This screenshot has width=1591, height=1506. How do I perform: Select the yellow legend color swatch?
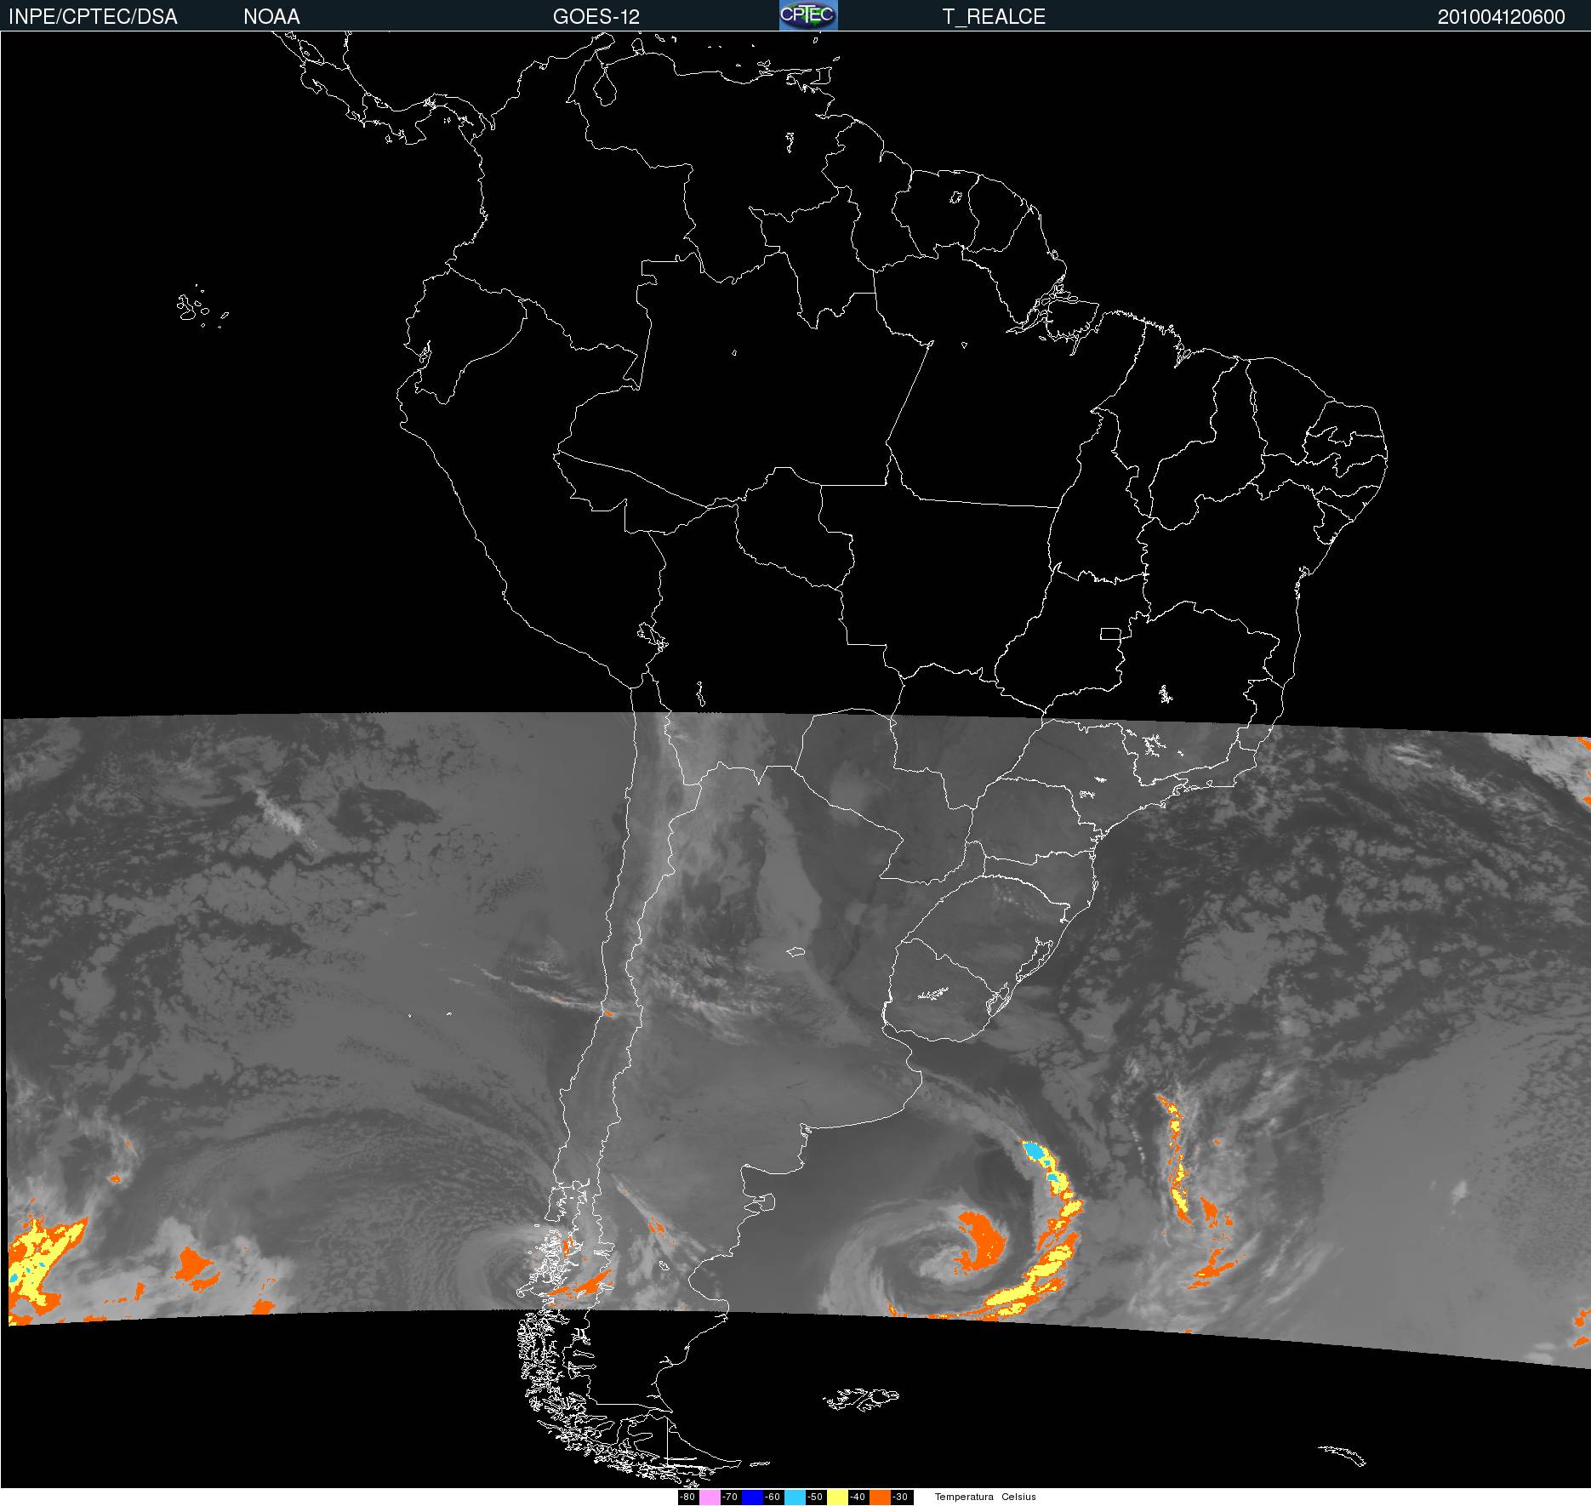coord(837,1497)
